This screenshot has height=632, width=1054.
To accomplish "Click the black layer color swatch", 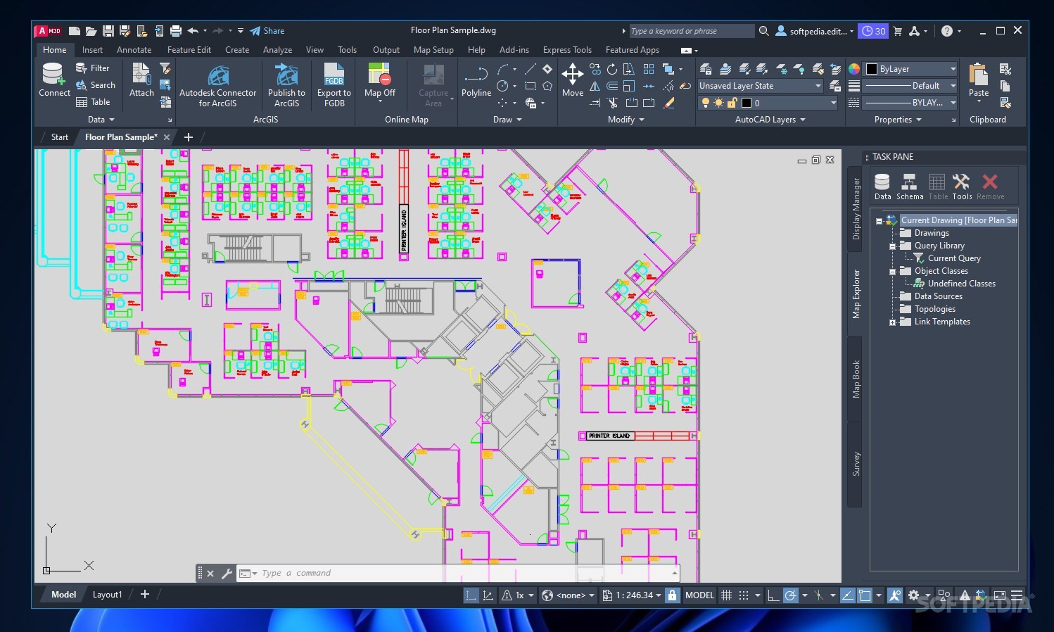I will (747, 103).
